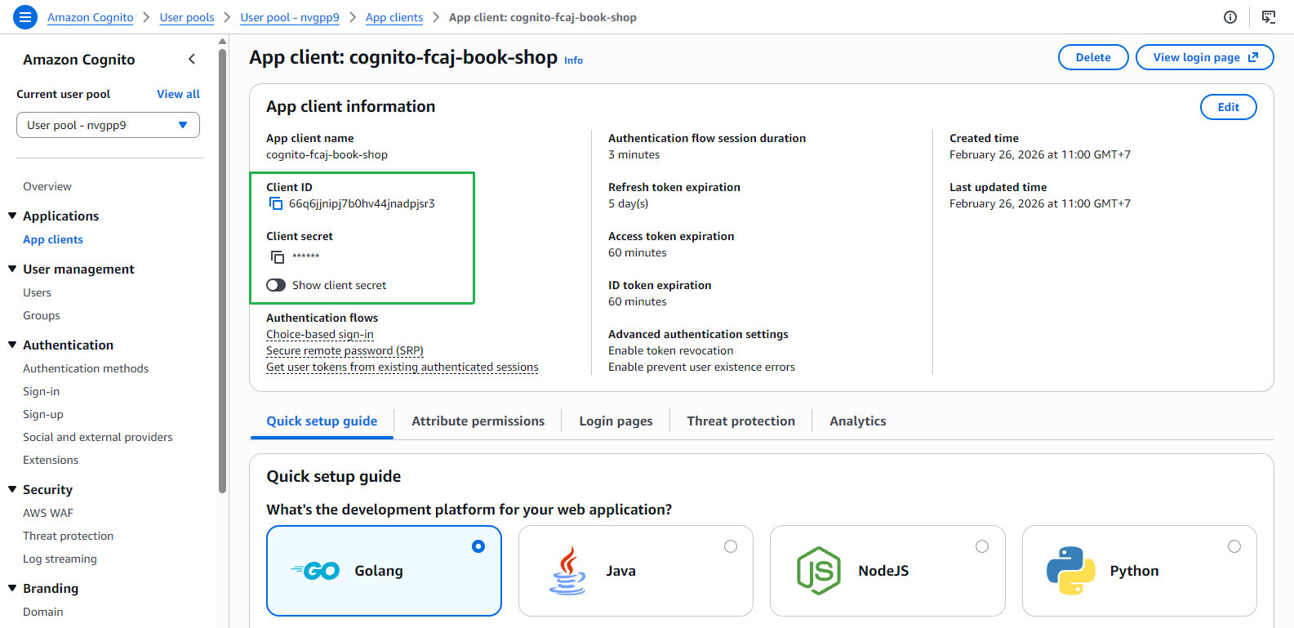Viewport: 1294px width, 628px height.
Task: Click the Java logo icon
Action: (568, 571)
